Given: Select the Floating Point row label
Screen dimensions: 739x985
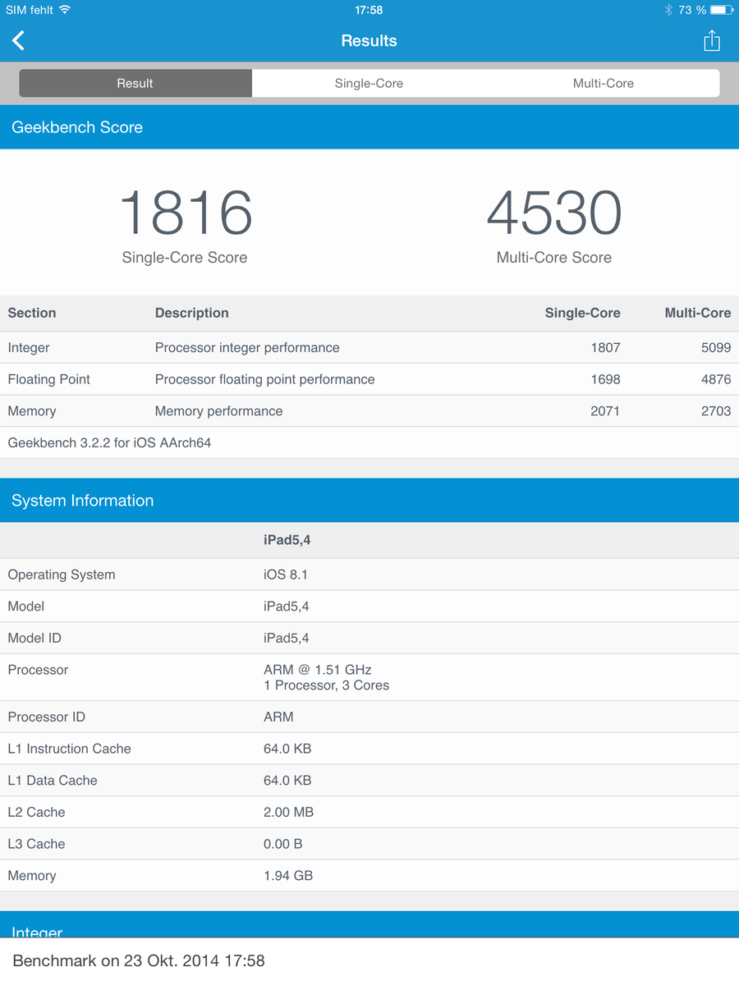Looking at the screenshot, I should (x=49, y=379).
